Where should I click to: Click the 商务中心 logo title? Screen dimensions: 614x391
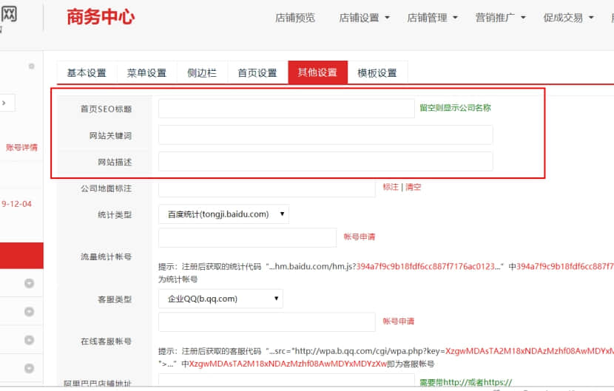tap(101, 17)
